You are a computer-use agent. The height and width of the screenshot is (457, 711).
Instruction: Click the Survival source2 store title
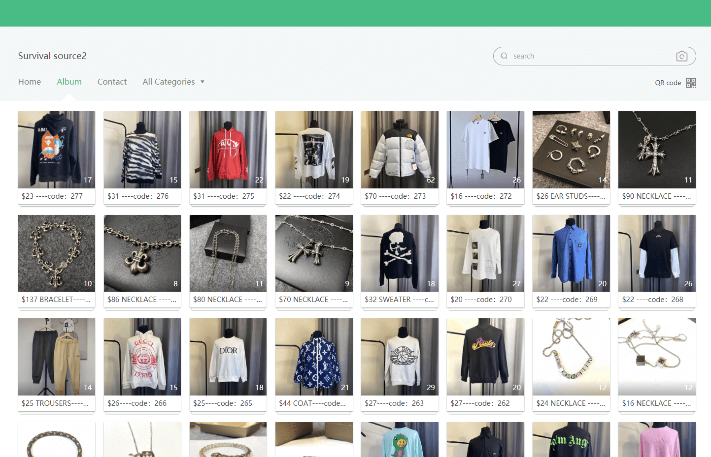52,56
